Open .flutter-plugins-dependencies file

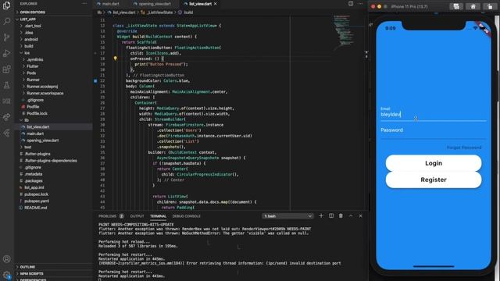coord(51,161)
